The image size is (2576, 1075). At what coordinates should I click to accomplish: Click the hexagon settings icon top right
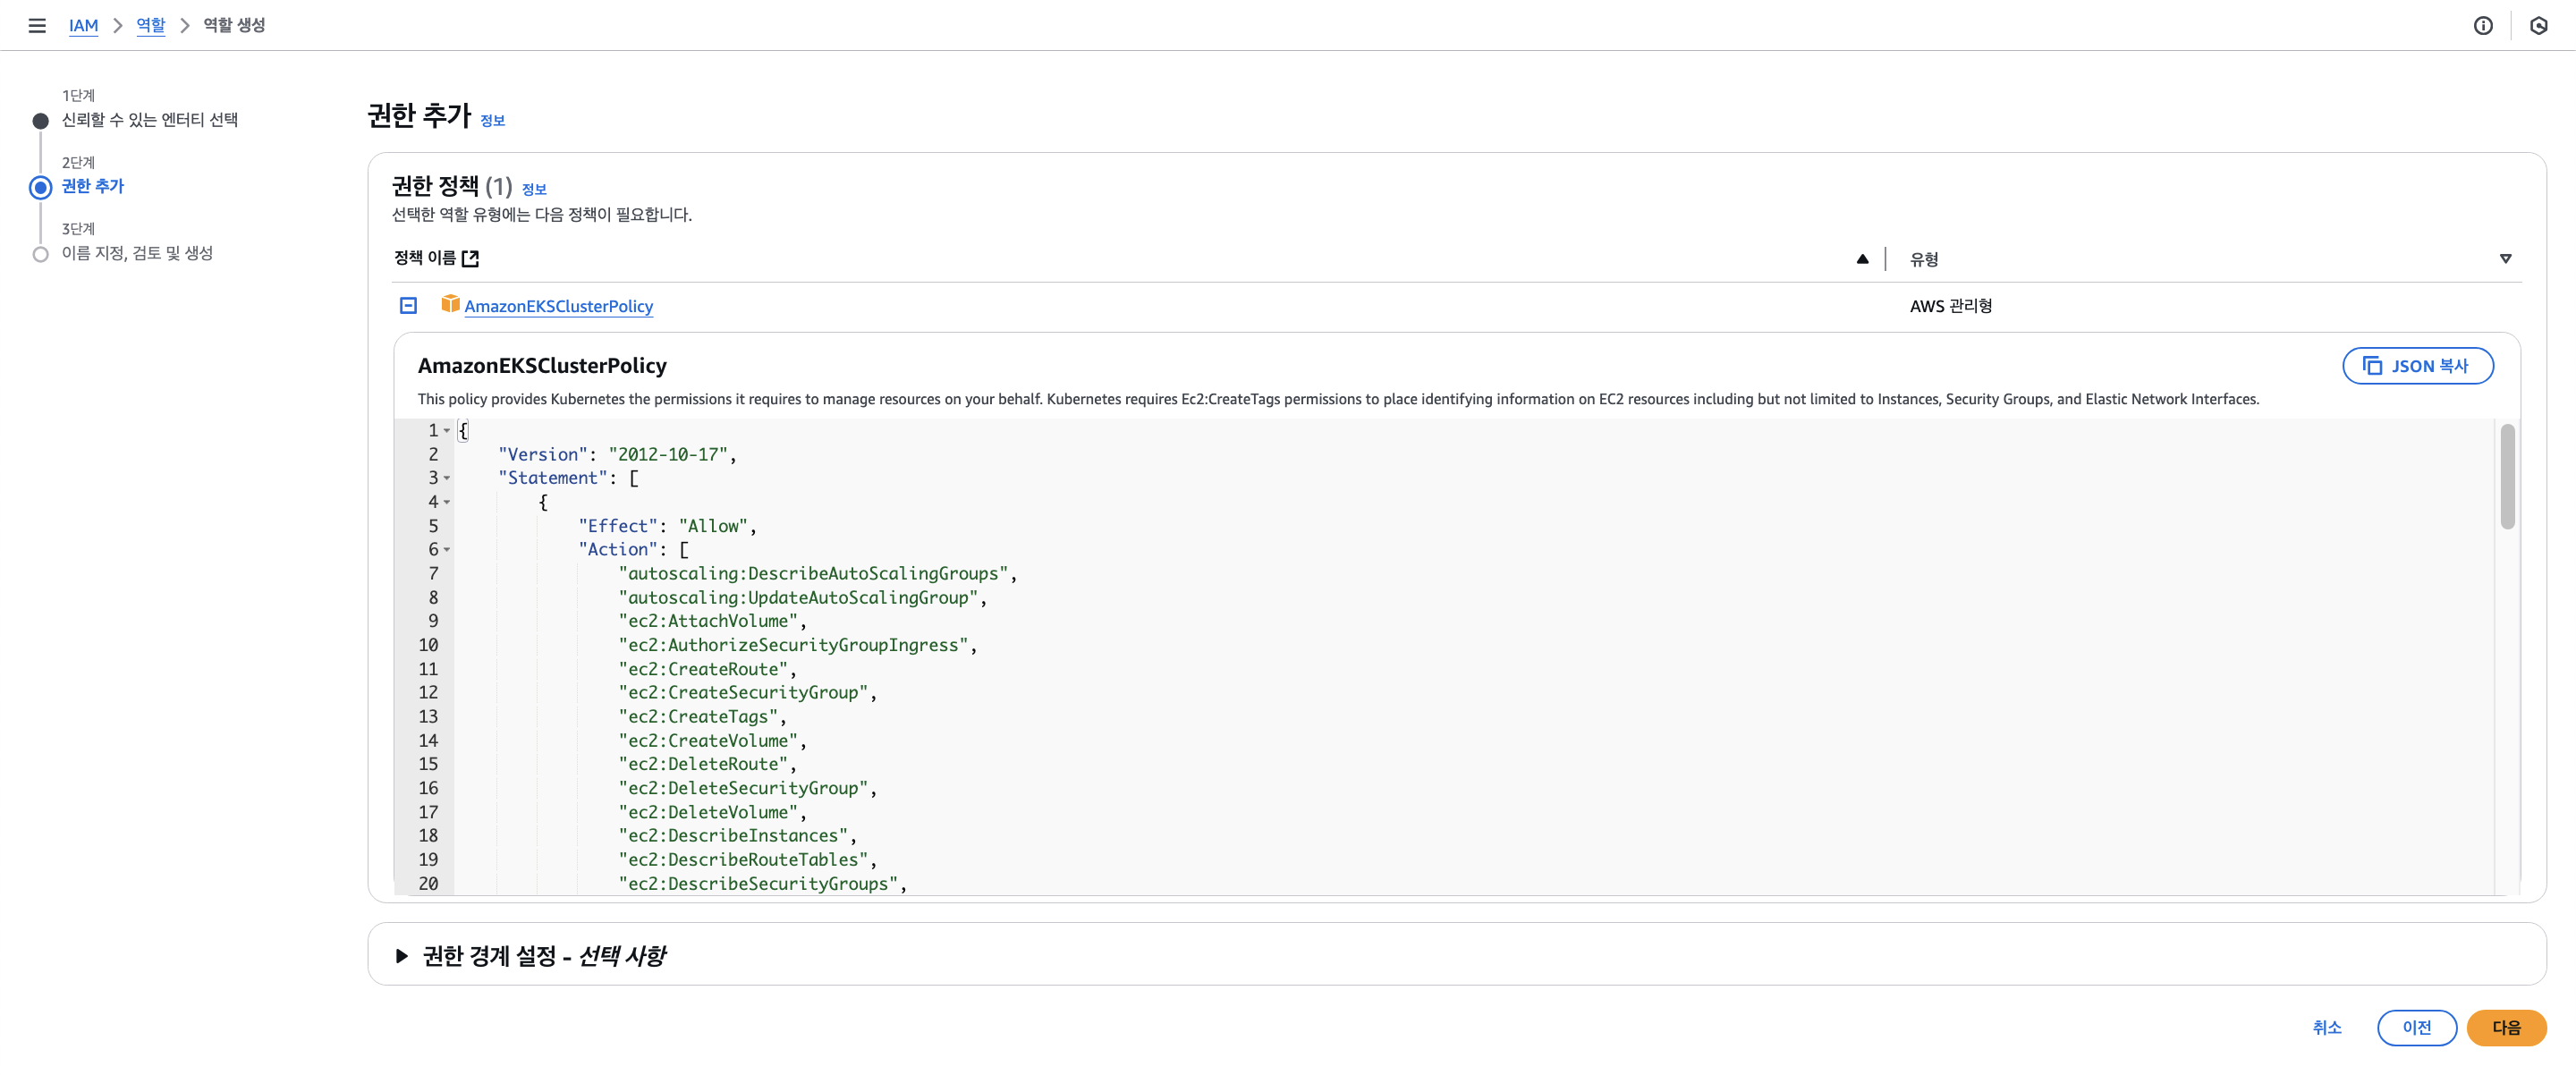pyautogui.click(x=2538, y=25)
